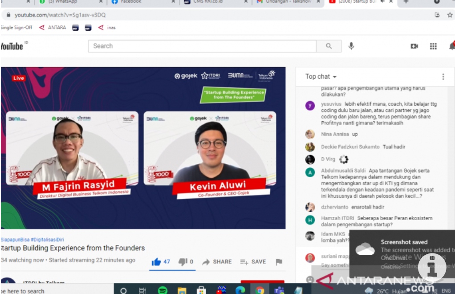
Task: Open the 26°C Hujan weather widget
Action: 386,291
